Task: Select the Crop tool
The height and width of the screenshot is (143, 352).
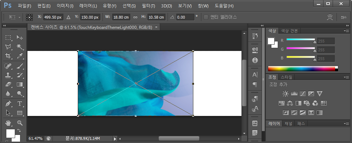Action: (8, 56)
